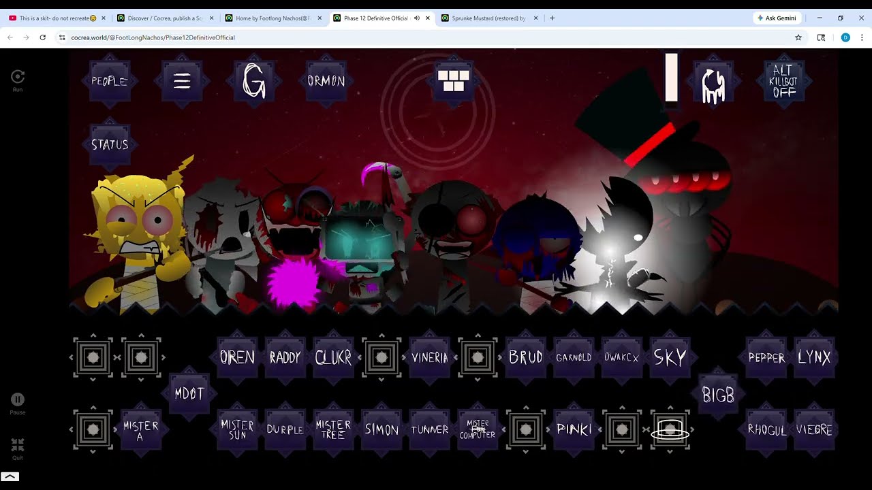Screen dimensions: 872x490
Task: Mute the Phase 12 Definitive tab audio
Action: tap(417, 18)
